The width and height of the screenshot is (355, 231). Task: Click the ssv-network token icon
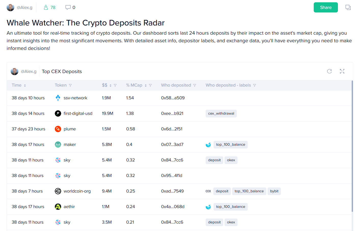[x=58, y=98]
